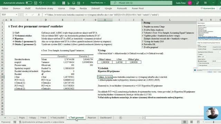
Task: Click the Name Box showing H19
Action: 8,14
